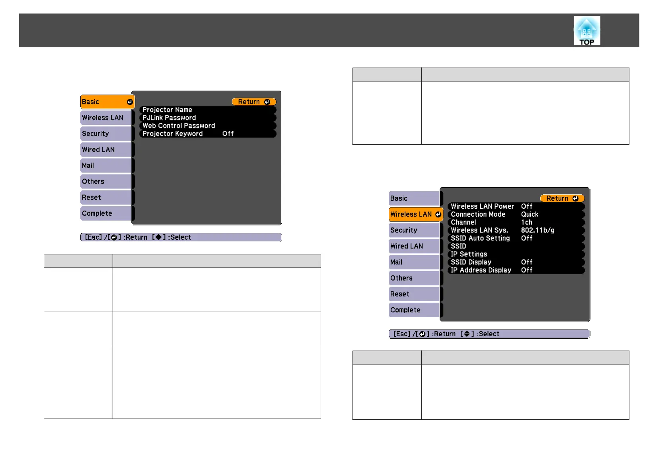Select Channel 1ch row
The height and width of the screenshot is (473, 670).
click(516, 222)
